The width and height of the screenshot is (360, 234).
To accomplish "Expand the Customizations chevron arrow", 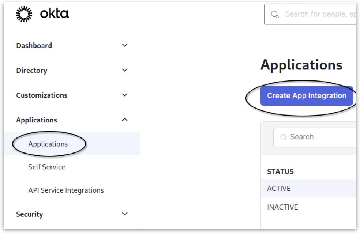I will tap(125, 95).
